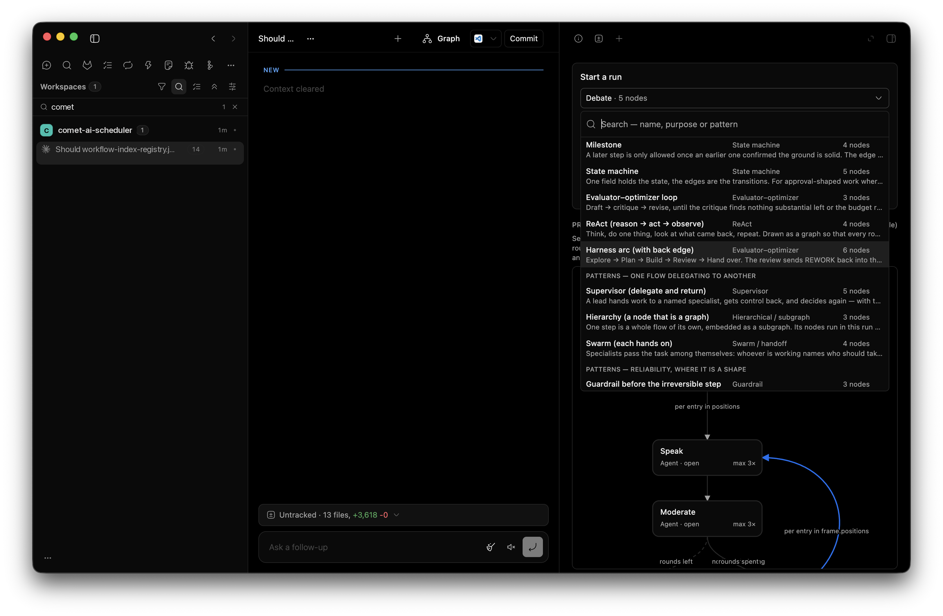Screen dimensions: 943x616
Task: Click the Workspaces count badge
Action: (95, 86)
